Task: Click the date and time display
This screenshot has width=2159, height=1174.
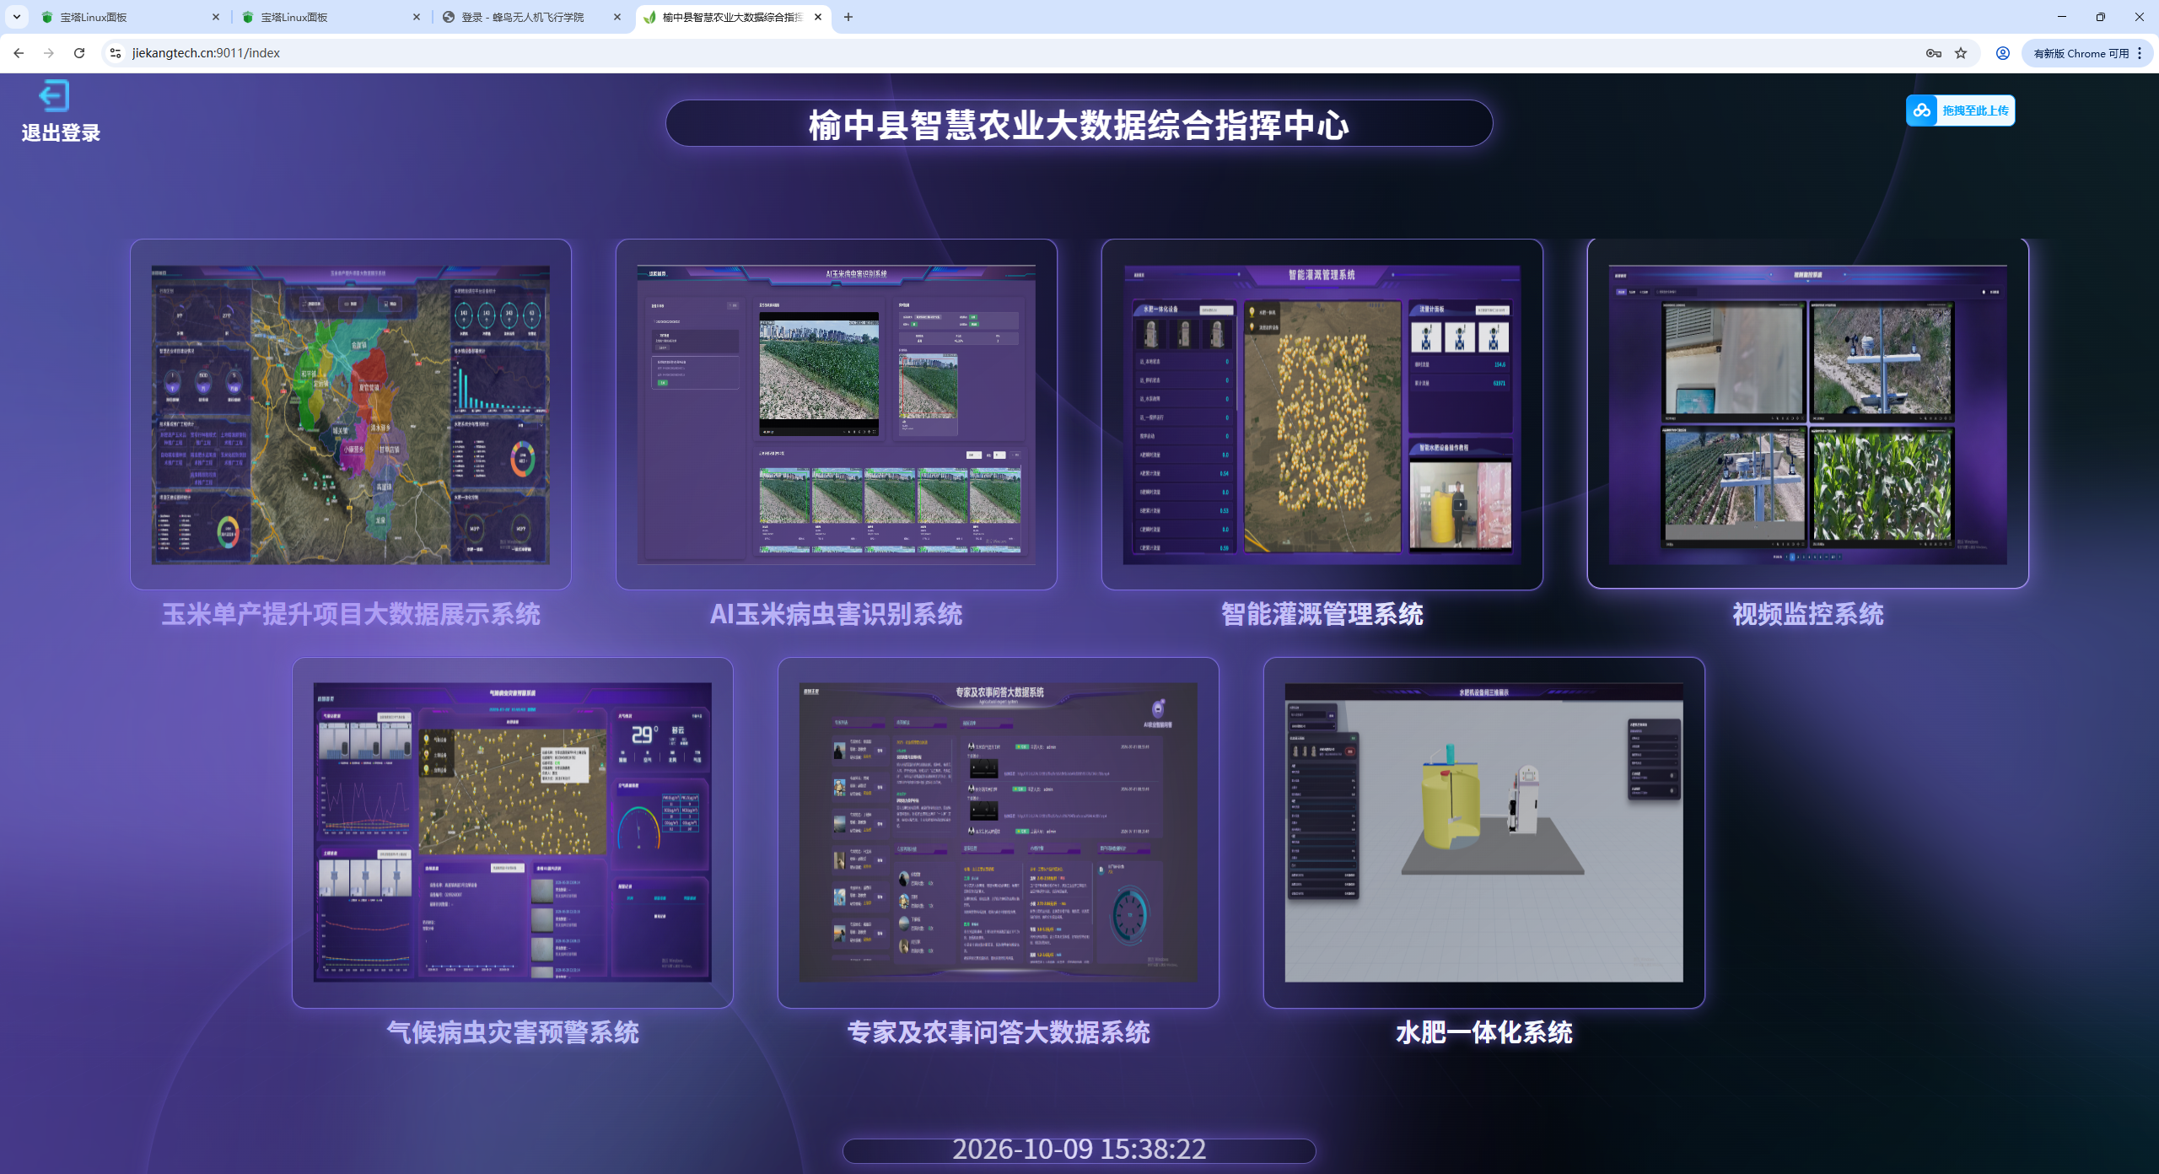Action: tap(1079, 1149)
